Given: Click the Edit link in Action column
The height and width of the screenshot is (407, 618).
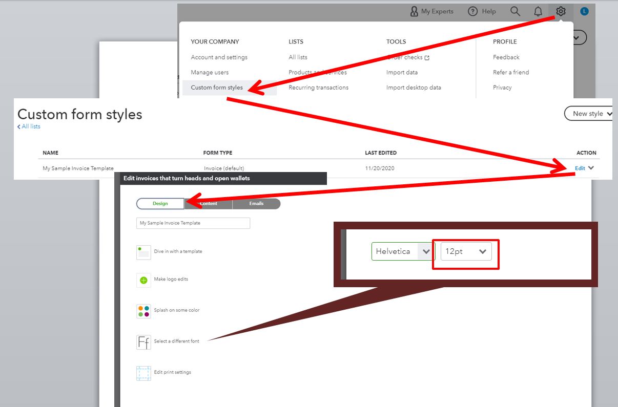Looking at the screenshot, I should pyautogui.click(x=580, y=168).
